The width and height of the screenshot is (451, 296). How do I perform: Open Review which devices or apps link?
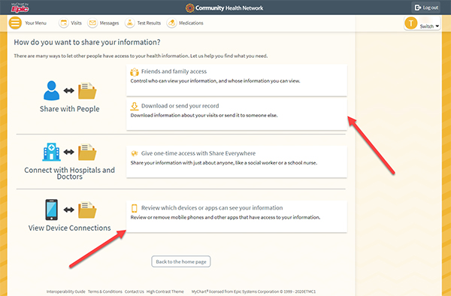(237, 216)
